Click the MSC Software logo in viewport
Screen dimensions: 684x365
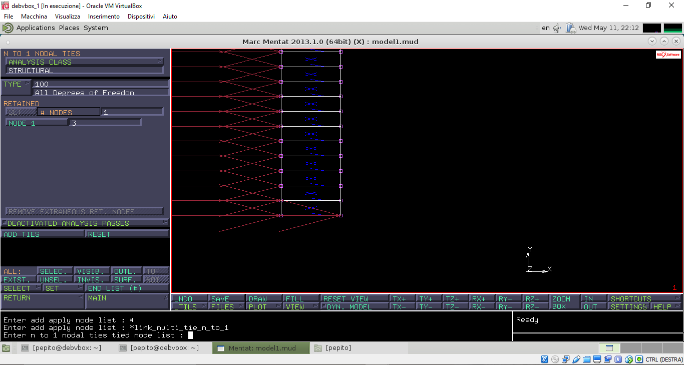tap(668, 55)
